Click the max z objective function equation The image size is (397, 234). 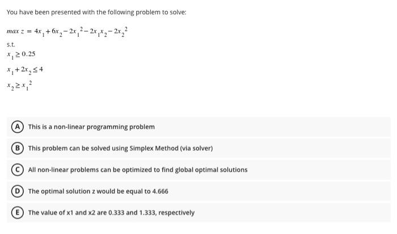pyautogui.click(x=67, y=30)
